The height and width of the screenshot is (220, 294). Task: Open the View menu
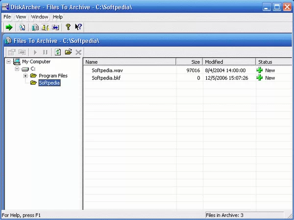(x=21, y=17)
